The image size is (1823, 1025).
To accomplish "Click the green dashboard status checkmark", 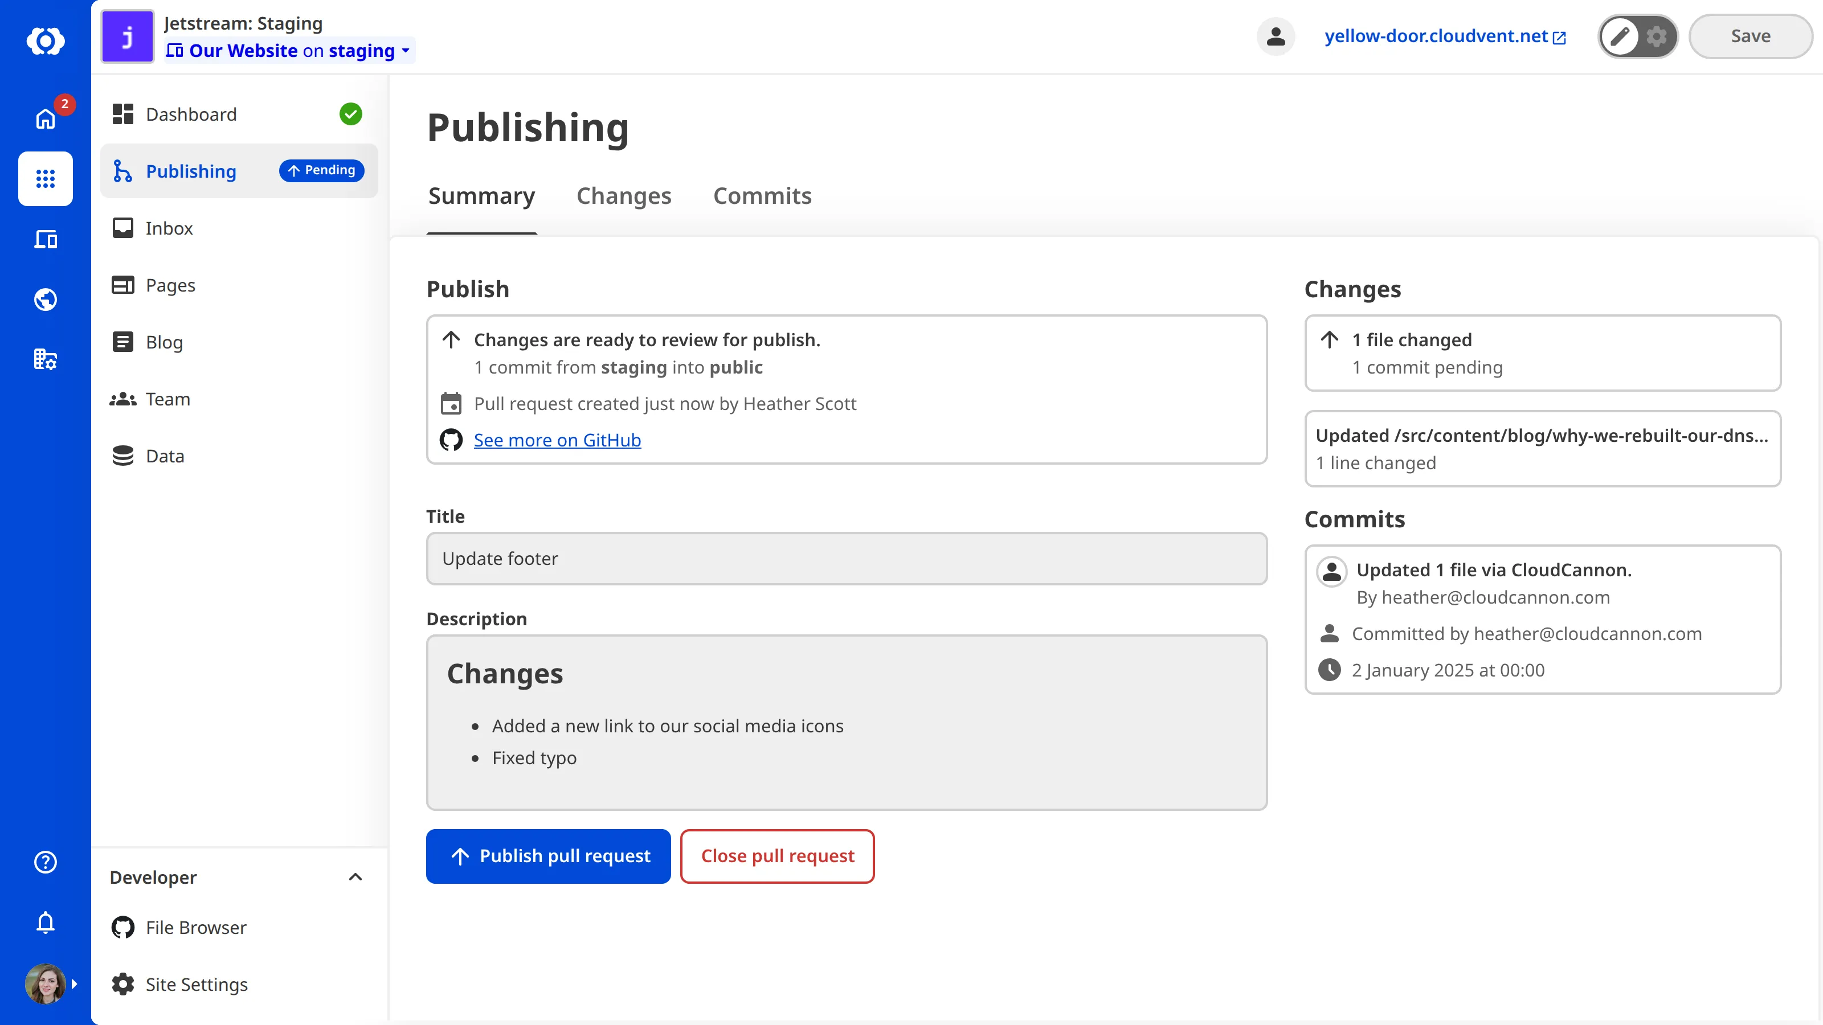I will click(x=350, y=114).
